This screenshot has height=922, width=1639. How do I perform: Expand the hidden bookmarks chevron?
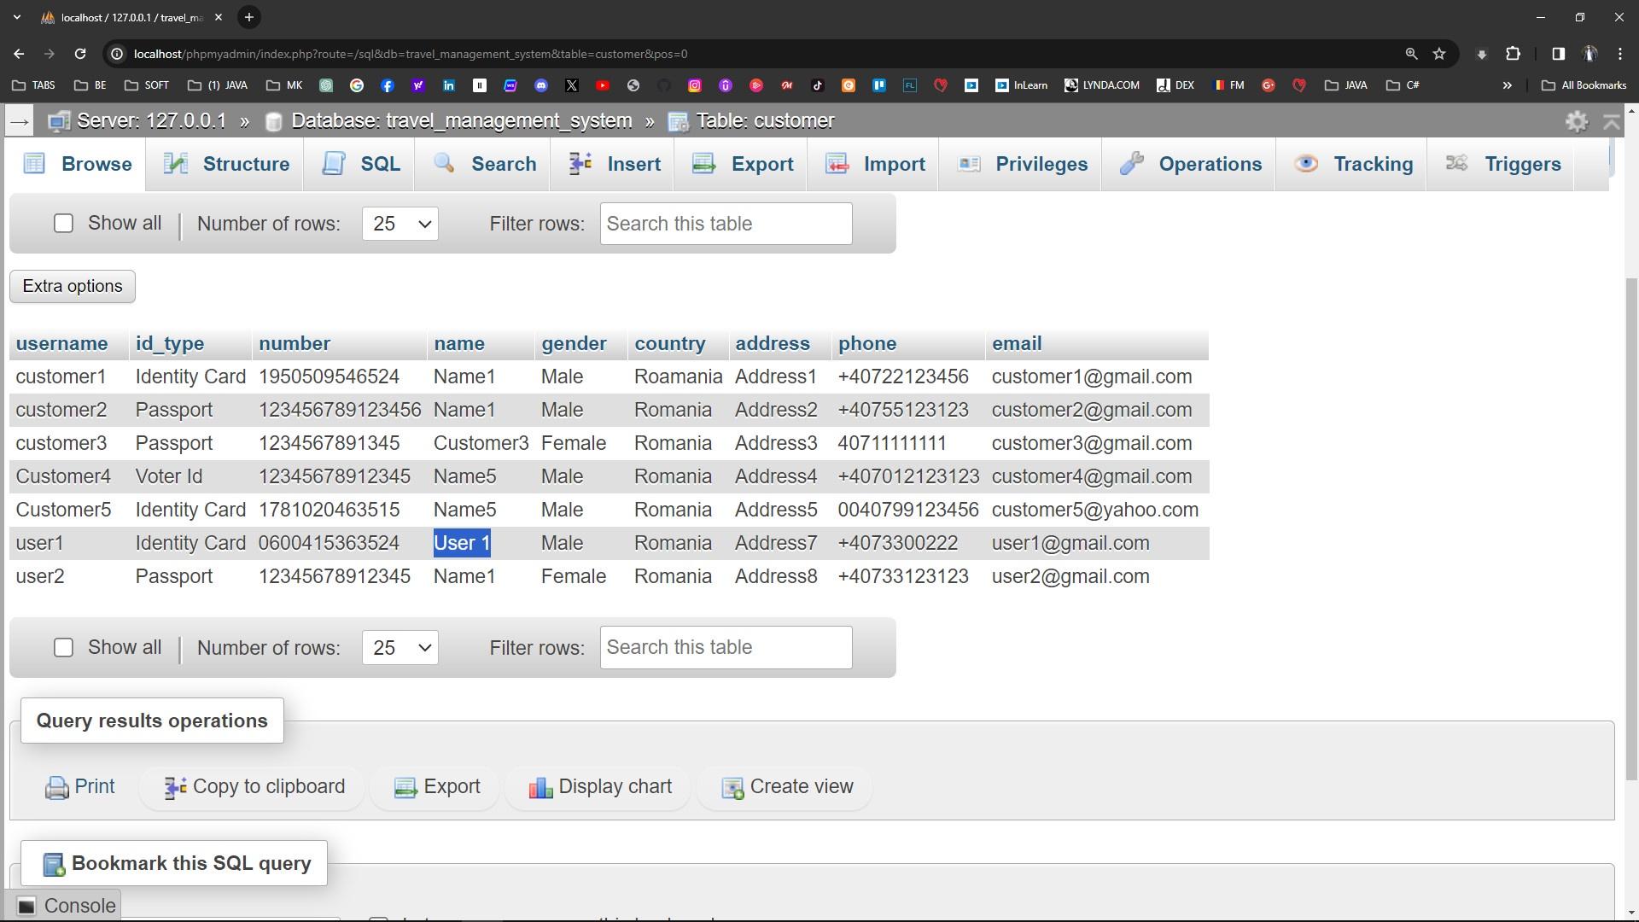(1507, 85)
